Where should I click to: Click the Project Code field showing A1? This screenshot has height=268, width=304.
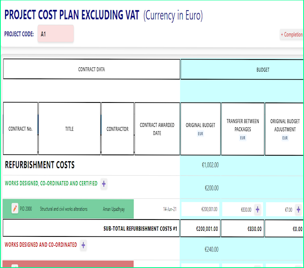tap(55, 34)
